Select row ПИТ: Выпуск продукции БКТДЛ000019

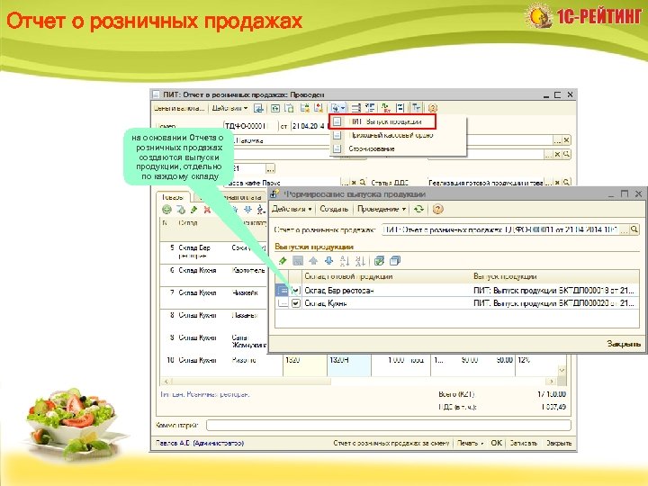pyautogui.click(x=457, y=291)
